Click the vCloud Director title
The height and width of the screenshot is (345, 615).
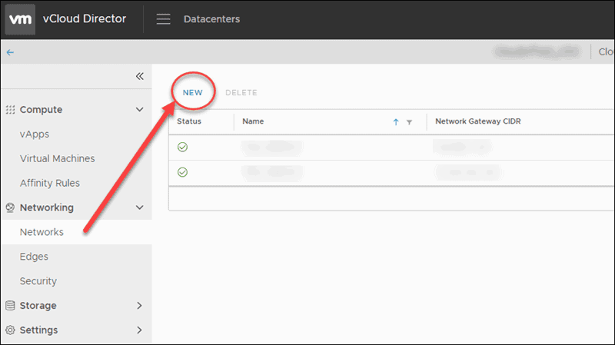pyautogui.click(x=85, y=18)
